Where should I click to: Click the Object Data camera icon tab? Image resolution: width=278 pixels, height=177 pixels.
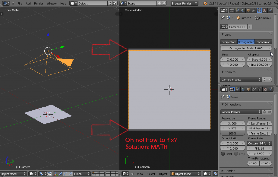tap(259, 11)
